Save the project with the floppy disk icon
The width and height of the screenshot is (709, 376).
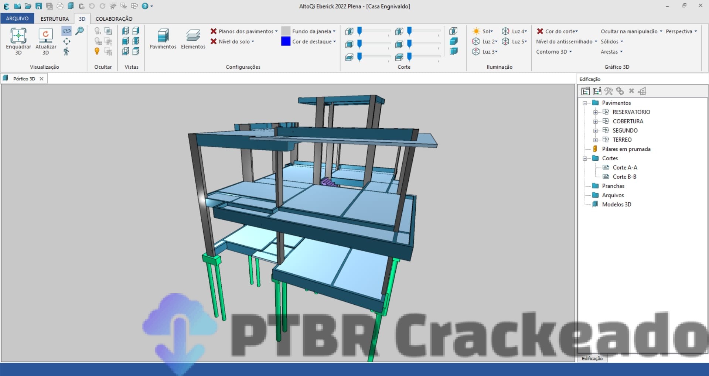(39, 6)
